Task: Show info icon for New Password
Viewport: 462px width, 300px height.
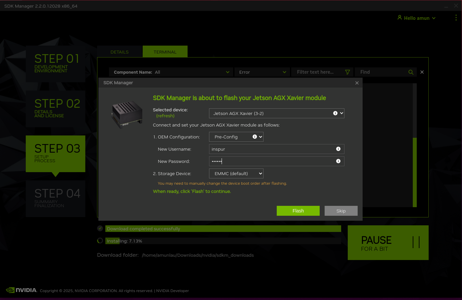Action: (338, 161)
